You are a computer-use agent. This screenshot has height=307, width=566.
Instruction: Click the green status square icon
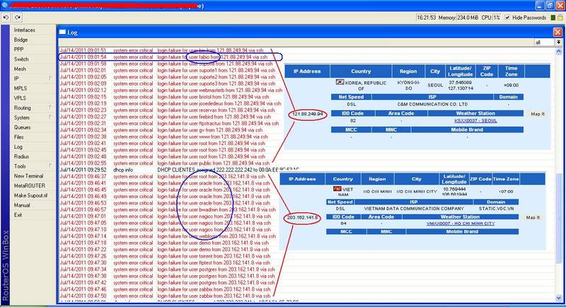coord(553,17)
